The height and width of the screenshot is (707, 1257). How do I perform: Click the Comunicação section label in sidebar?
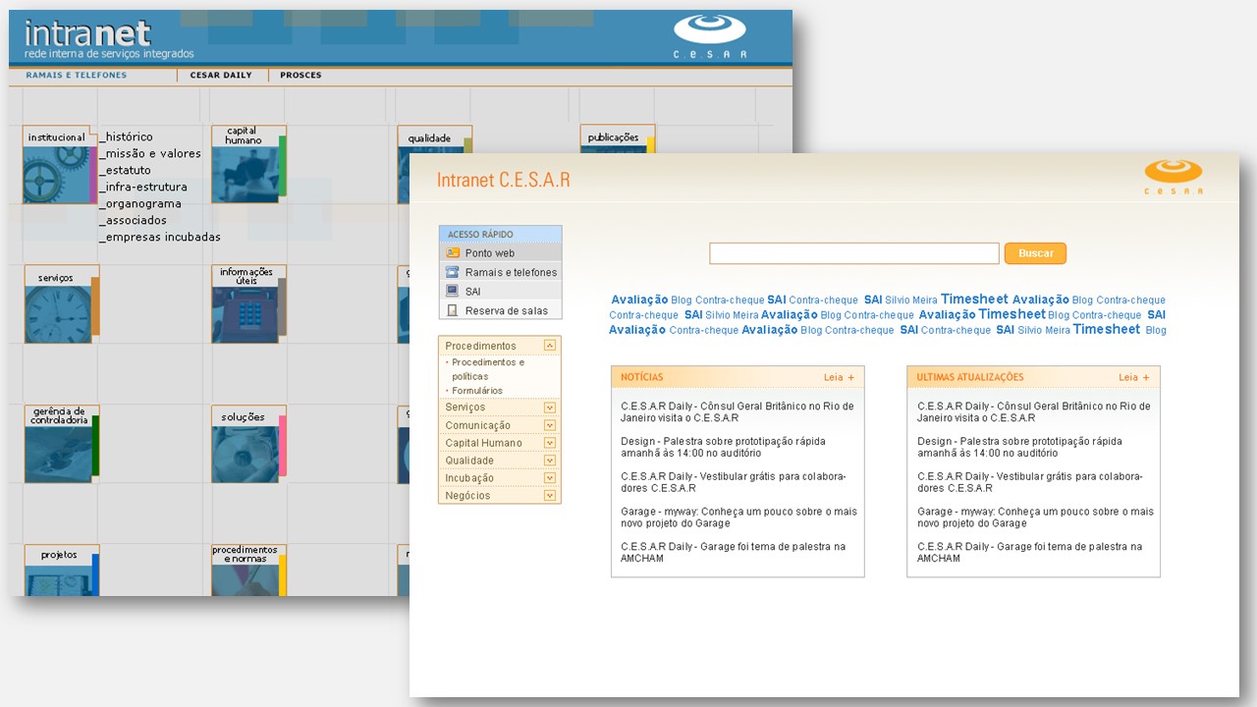(477, 425)
